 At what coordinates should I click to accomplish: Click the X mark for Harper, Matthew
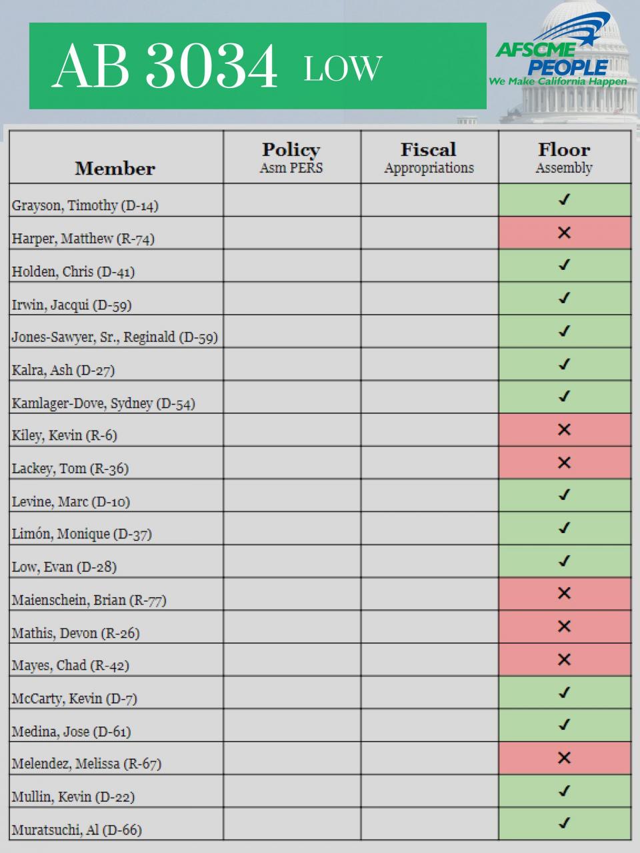[x=565, y=233]
